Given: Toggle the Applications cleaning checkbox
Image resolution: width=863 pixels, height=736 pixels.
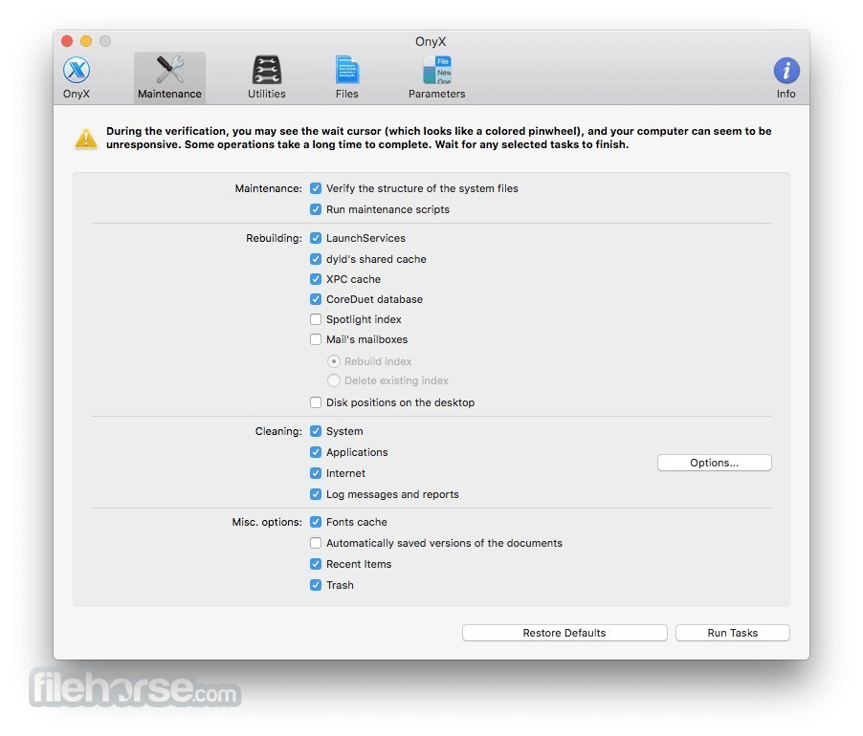Looking at the screenshot, I should coord(316,452).
